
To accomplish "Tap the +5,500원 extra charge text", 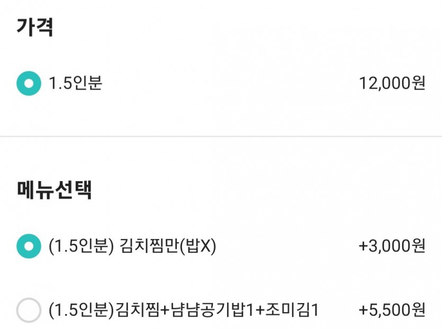I will pos(392,310).
